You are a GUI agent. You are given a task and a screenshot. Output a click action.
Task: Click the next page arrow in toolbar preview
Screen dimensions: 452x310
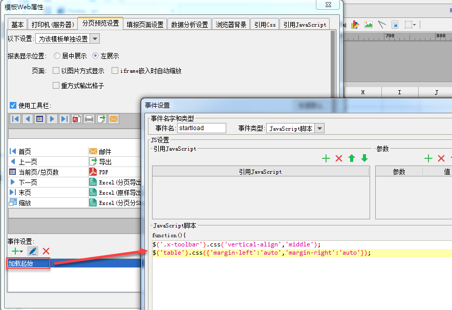[52, 119]
